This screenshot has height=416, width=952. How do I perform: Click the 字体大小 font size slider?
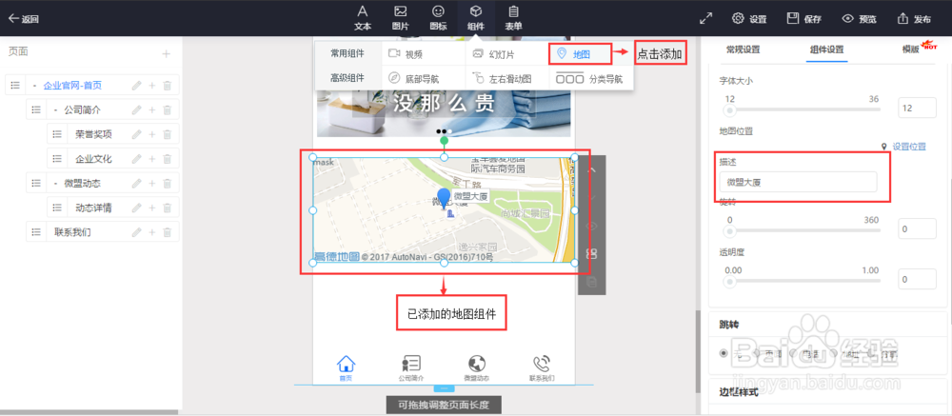[x=803, y=109]
